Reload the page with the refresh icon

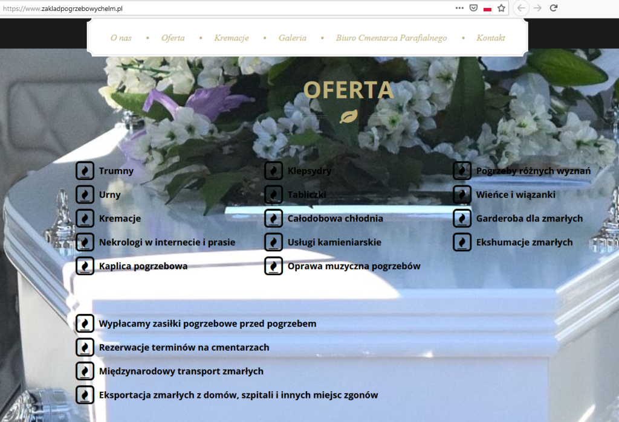coord(554,8)
